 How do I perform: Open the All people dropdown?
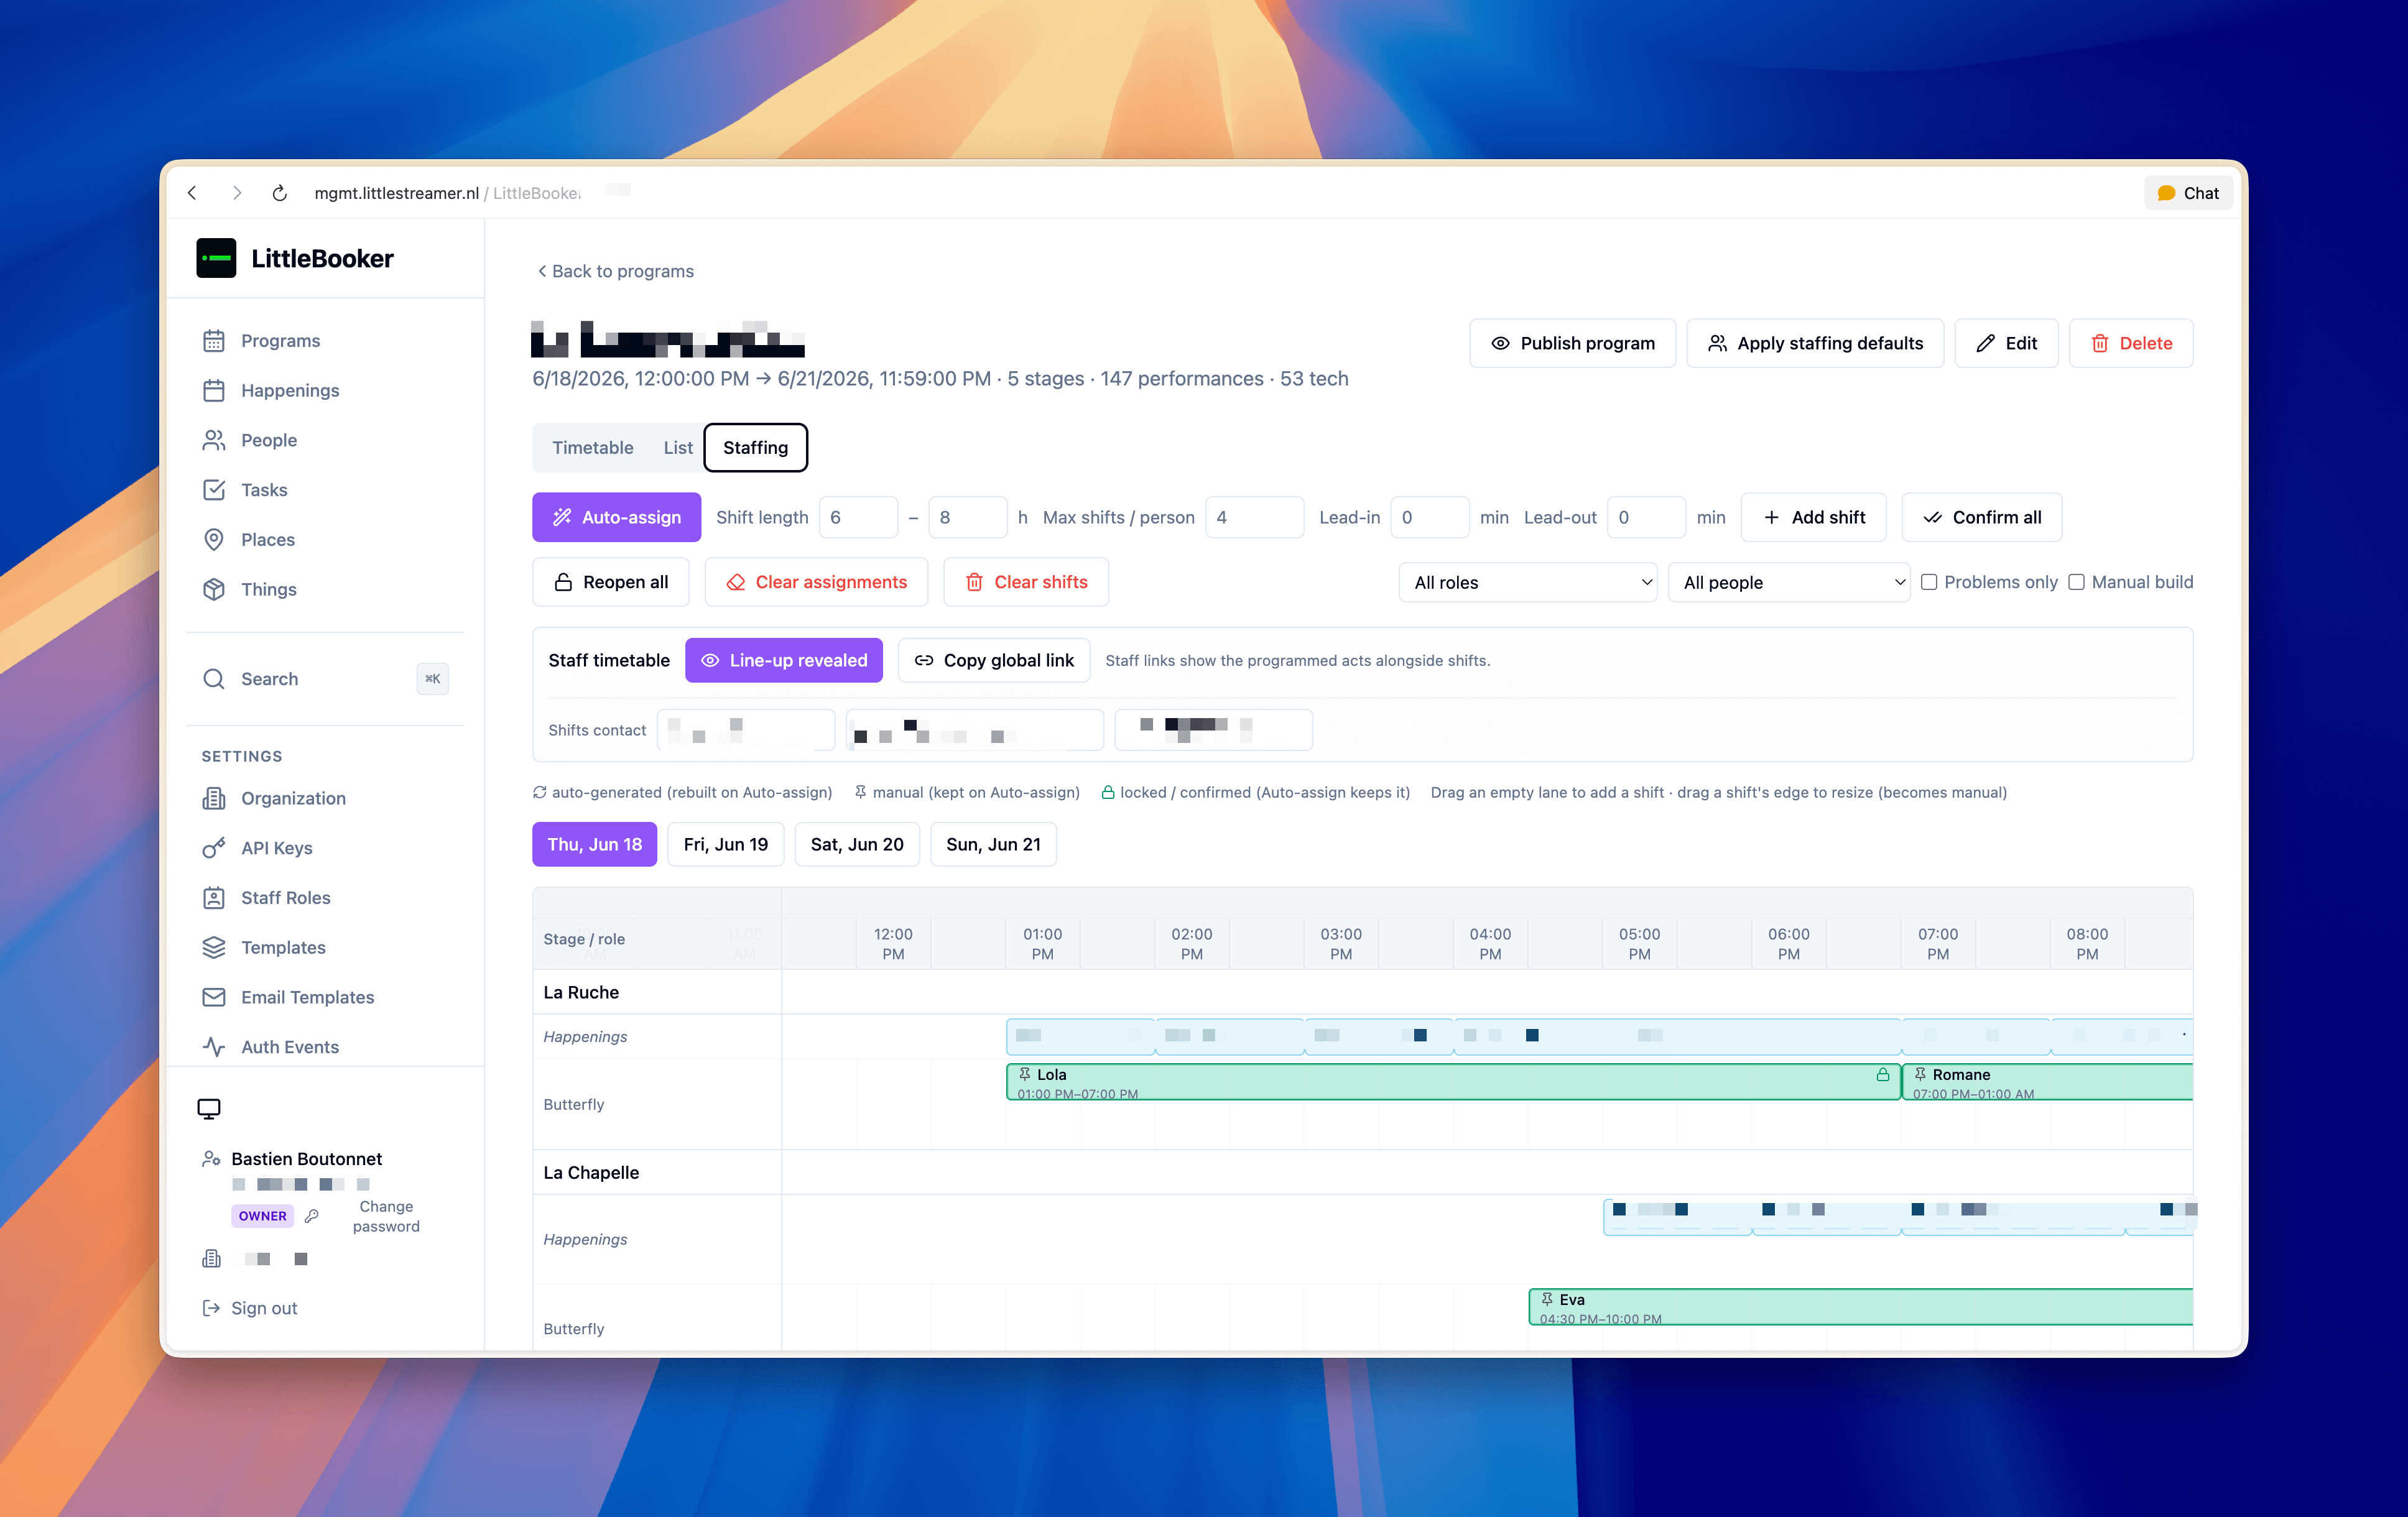click(x=1789, y=582)
